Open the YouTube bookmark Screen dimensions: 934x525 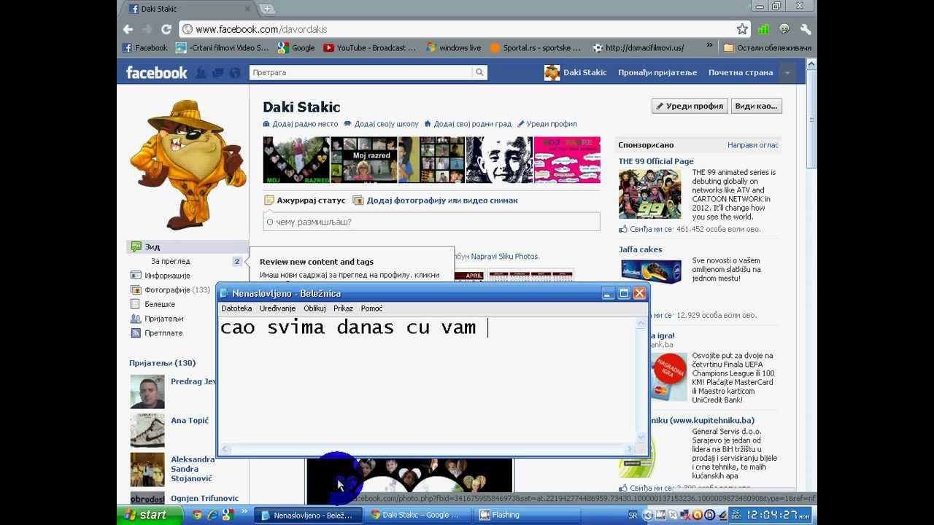pos(370,47)
